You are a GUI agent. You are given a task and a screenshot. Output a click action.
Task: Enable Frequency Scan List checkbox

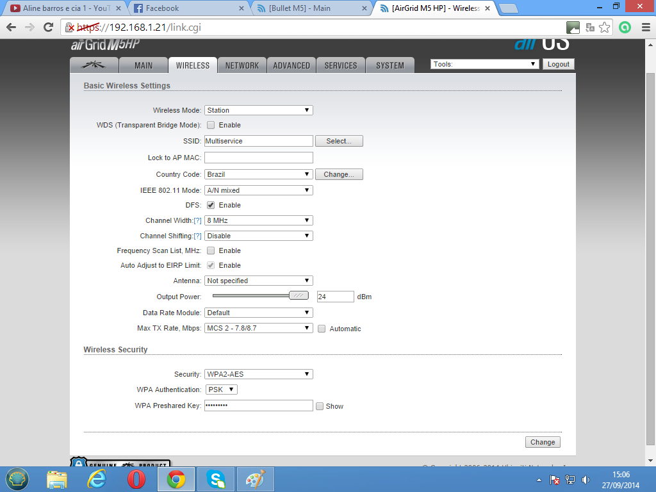coord(211,250)
